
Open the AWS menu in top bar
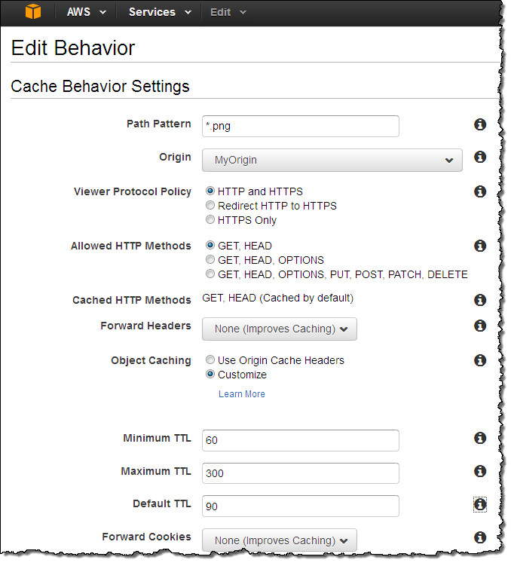(x=86, y=12)
